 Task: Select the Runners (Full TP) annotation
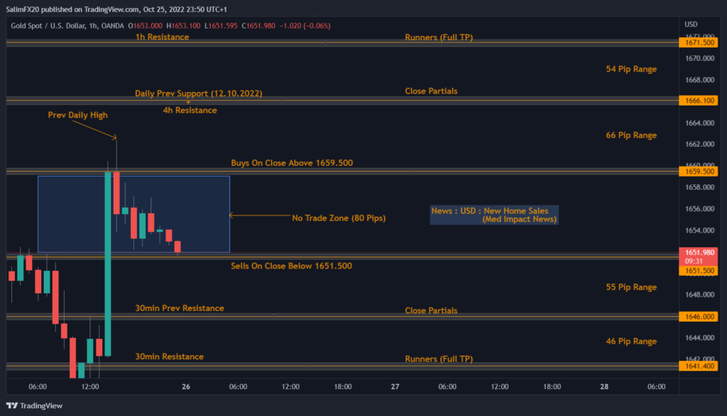point(439,37)
